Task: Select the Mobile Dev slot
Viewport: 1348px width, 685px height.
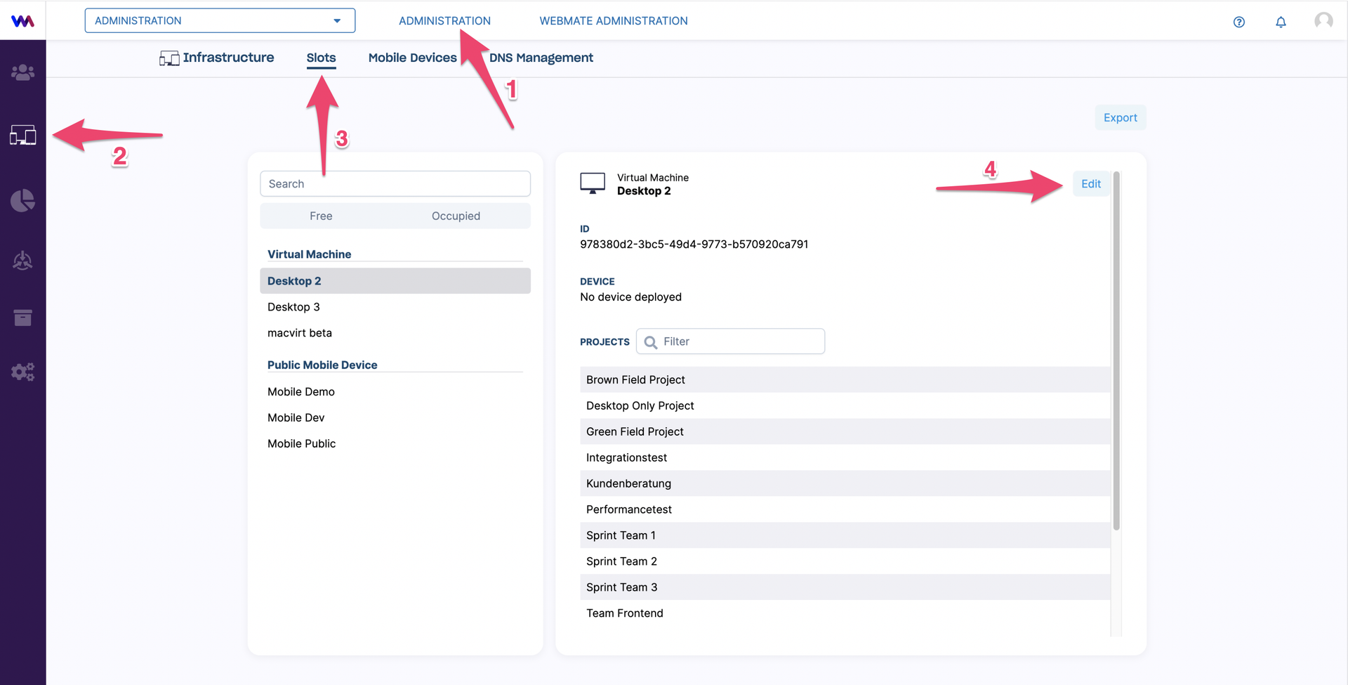Action: 395,417
